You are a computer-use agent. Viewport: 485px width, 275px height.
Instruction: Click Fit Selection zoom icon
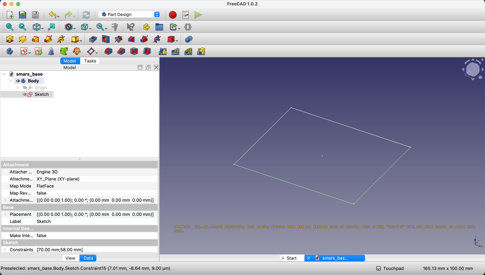pyautogui.click(x=22, y=27)
